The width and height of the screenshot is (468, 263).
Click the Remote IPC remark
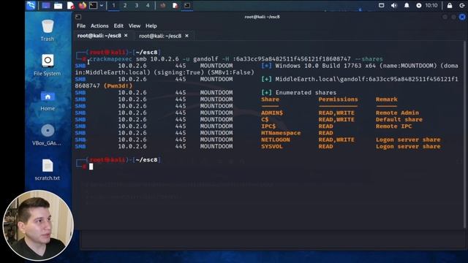tap(393, 126)
